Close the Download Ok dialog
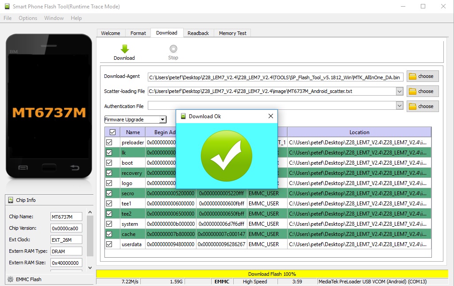The width and height of the screenshot is (454, 286). [271, 116]
